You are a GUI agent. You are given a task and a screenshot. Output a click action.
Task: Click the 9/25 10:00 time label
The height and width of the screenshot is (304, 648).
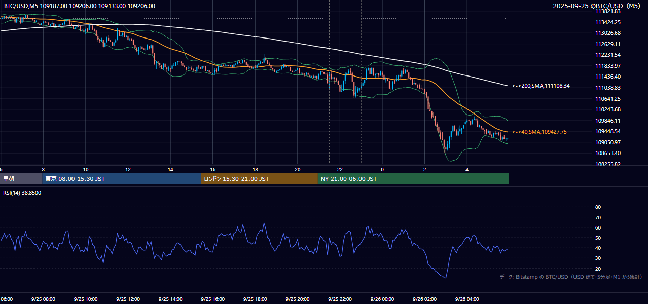(86, 299)
